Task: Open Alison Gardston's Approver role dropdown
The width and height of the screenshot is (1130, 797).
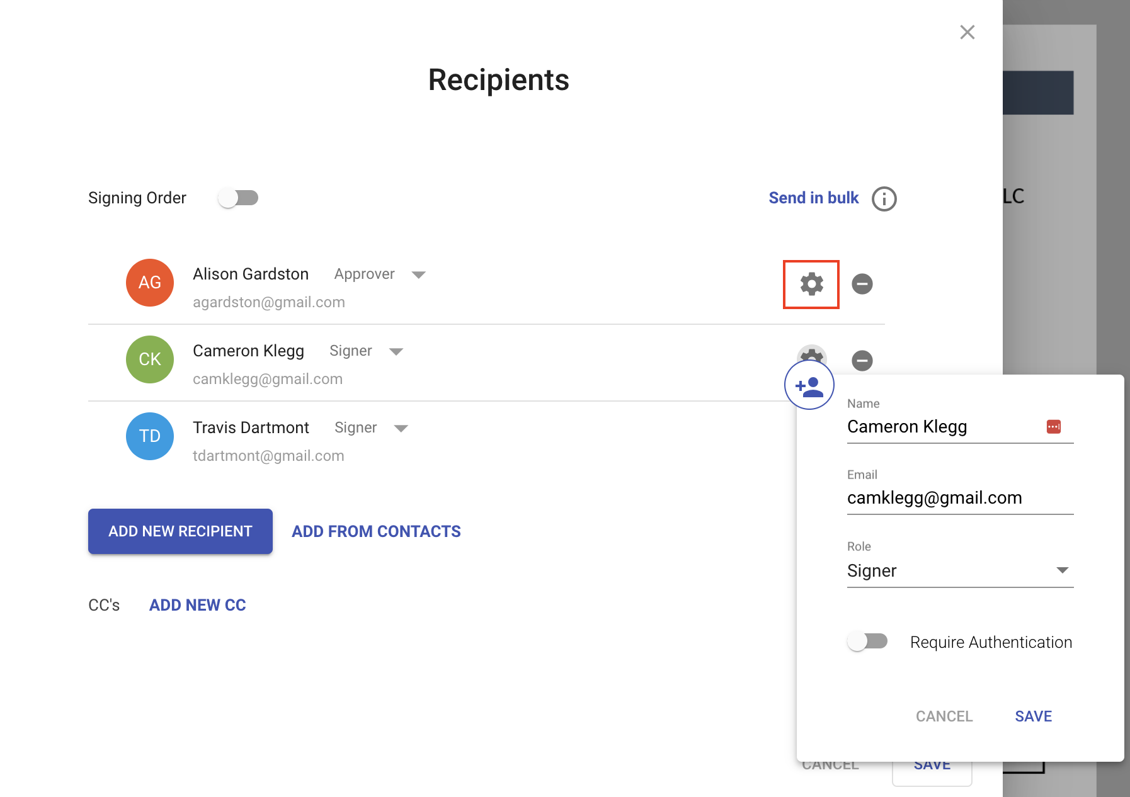Action: [418, 275]
